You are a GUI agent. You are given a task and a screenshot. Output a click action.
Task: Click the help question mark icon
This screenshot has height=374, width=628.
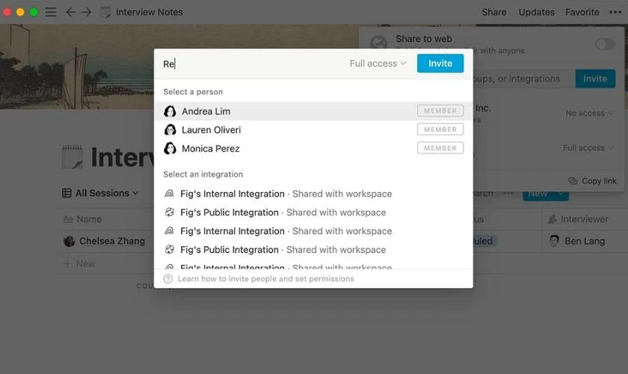pos(167,278)
